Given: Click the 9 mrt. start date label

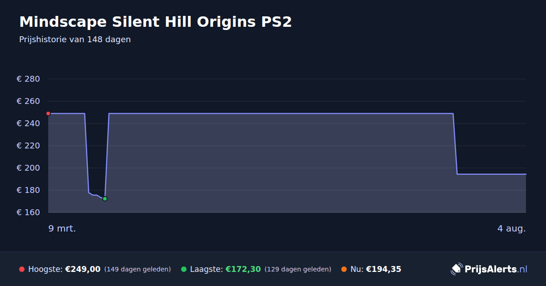Looking at the screenshot, I should 62,228.
